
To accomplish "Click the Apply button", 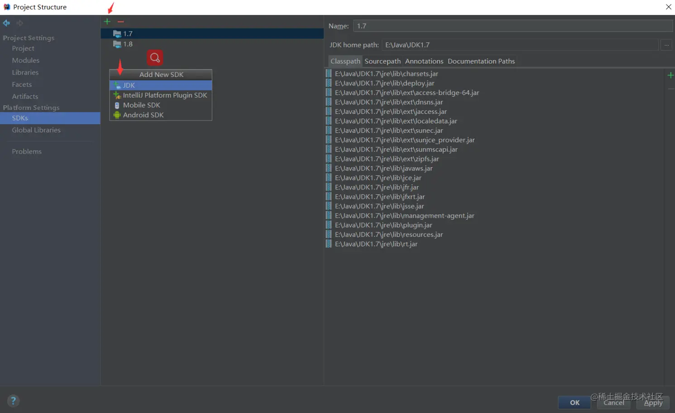I will pos(653,403).
